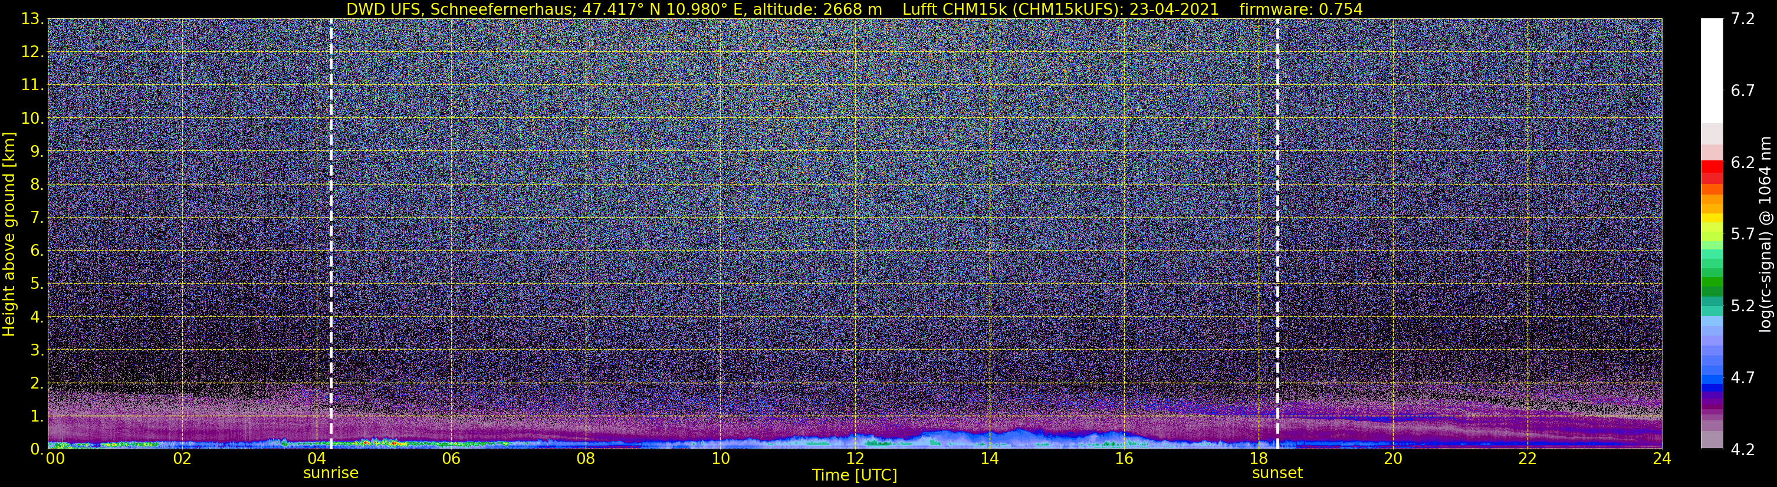This screenshot has width=1777, height=487.
Task: Click the colorbar tick value 7.2
Action: click(x=1743, y=19)
